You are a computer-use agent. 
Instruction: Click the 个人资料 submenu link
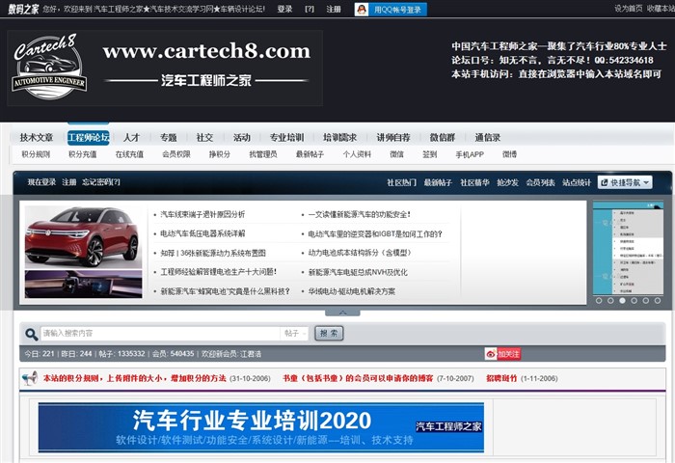[357, 154]
